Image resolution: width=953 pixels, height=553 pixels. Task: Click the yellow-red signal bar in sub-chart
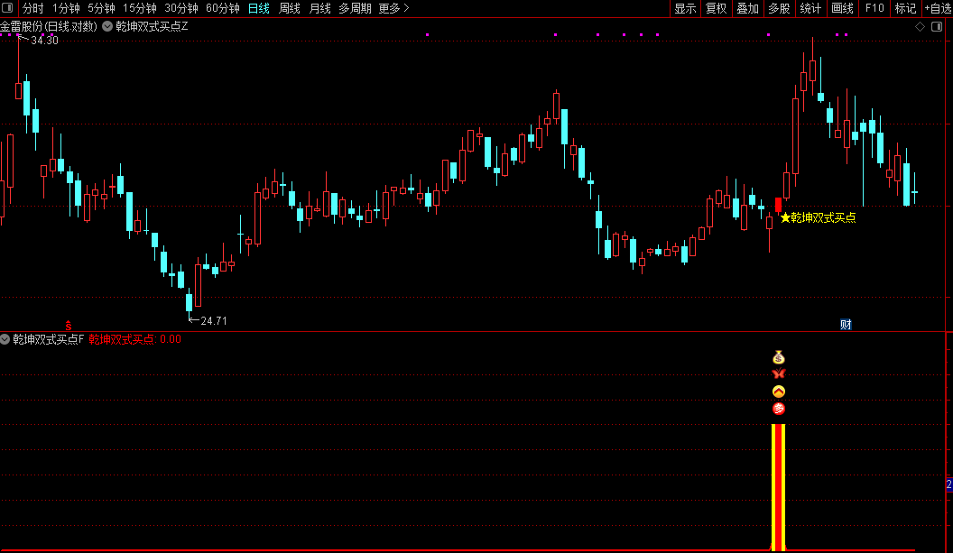pyautogui.click(x=779, y=487)
